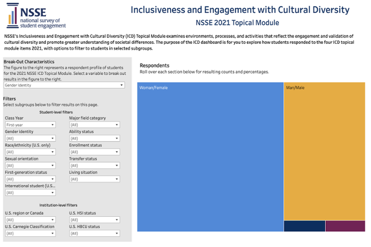This screenshot has height=247, width=371.
Task: Open the U.S. Carnegie Classification dropdown
Action: point(30,233)
